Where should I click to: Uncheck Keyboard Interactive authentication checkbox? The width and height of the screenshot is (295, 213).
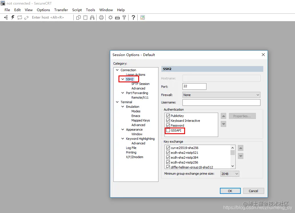(168, 121)
